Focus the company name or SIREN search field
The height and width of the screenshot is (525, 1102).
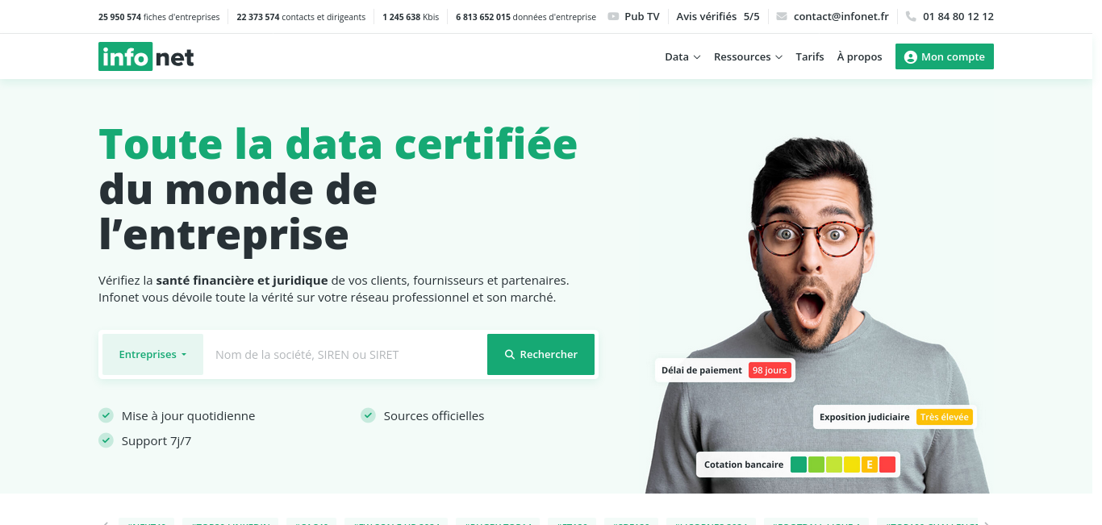point(345,355)
